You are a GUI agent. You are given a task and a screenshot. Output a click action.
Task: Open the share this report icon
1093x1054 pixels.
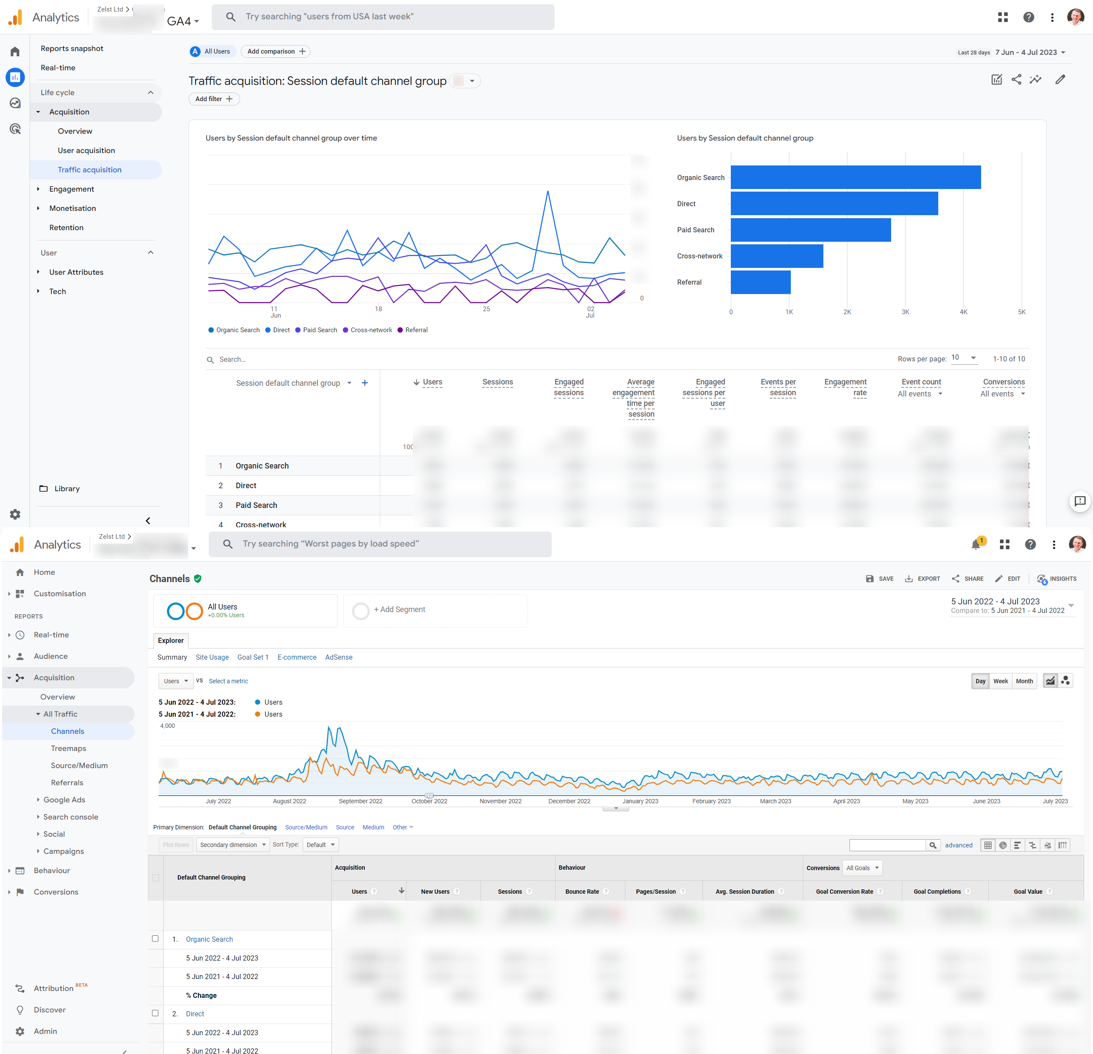pos(1016,80)
